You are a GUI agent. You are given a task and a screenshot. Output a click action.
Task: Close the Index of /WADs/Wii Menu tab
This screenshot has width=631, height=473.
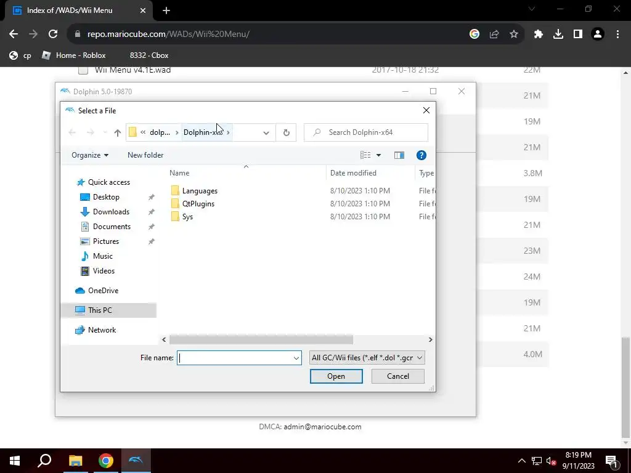143,11
